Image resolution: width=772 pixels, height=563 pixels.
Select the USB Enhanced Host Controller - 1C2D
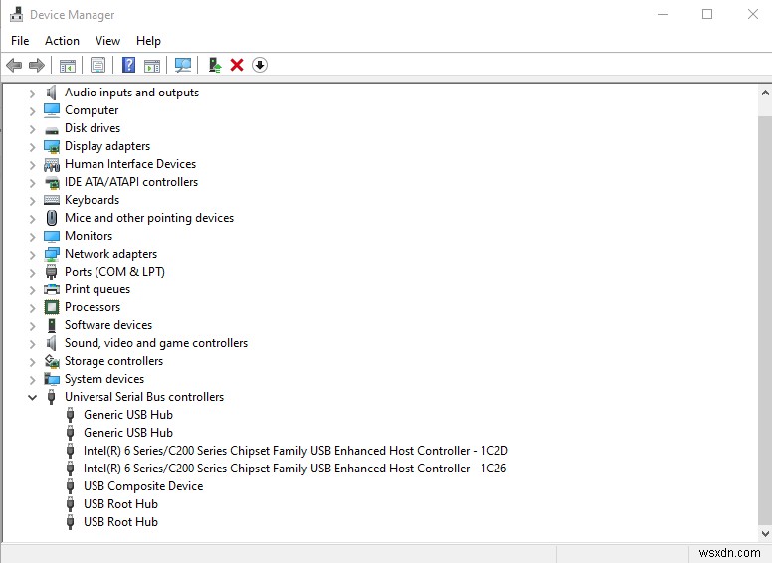(x=295, y=451)
